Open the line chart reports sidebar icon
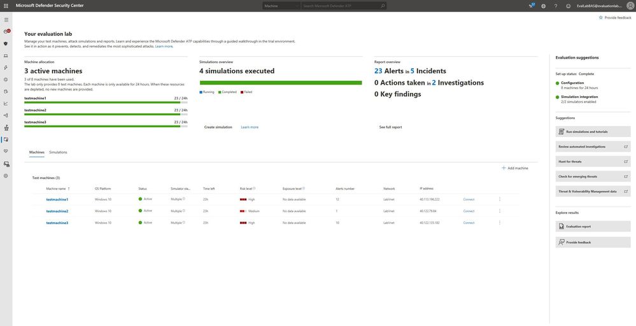636x326 pixels. tap(6, 103)
